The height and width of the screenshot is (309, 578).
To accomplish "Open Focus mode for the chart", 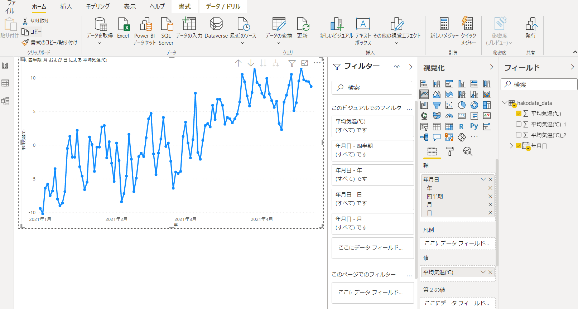I will [305, 63].
